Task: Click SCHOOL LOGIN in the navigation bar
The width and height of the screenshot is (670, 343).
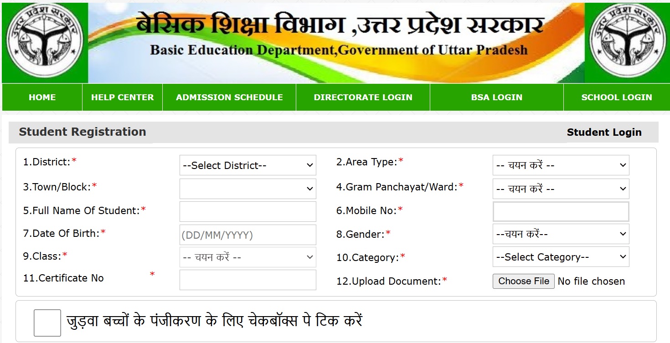Action: click(616, 97)
